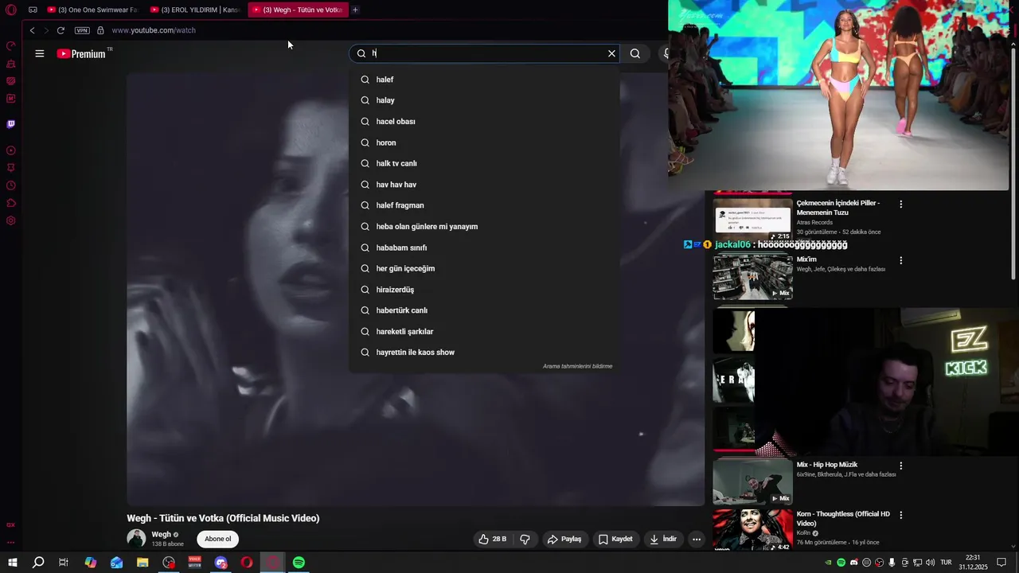The height and width of the screenshot is (573, 1019).
Task: Open File Explorer from the taskbar
Action: point(143,563)
